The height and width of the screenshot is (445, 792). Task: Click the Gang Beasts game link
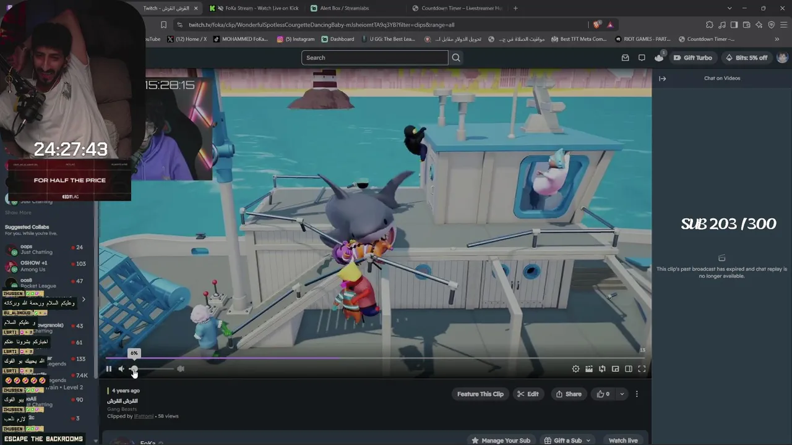[122, 409]
